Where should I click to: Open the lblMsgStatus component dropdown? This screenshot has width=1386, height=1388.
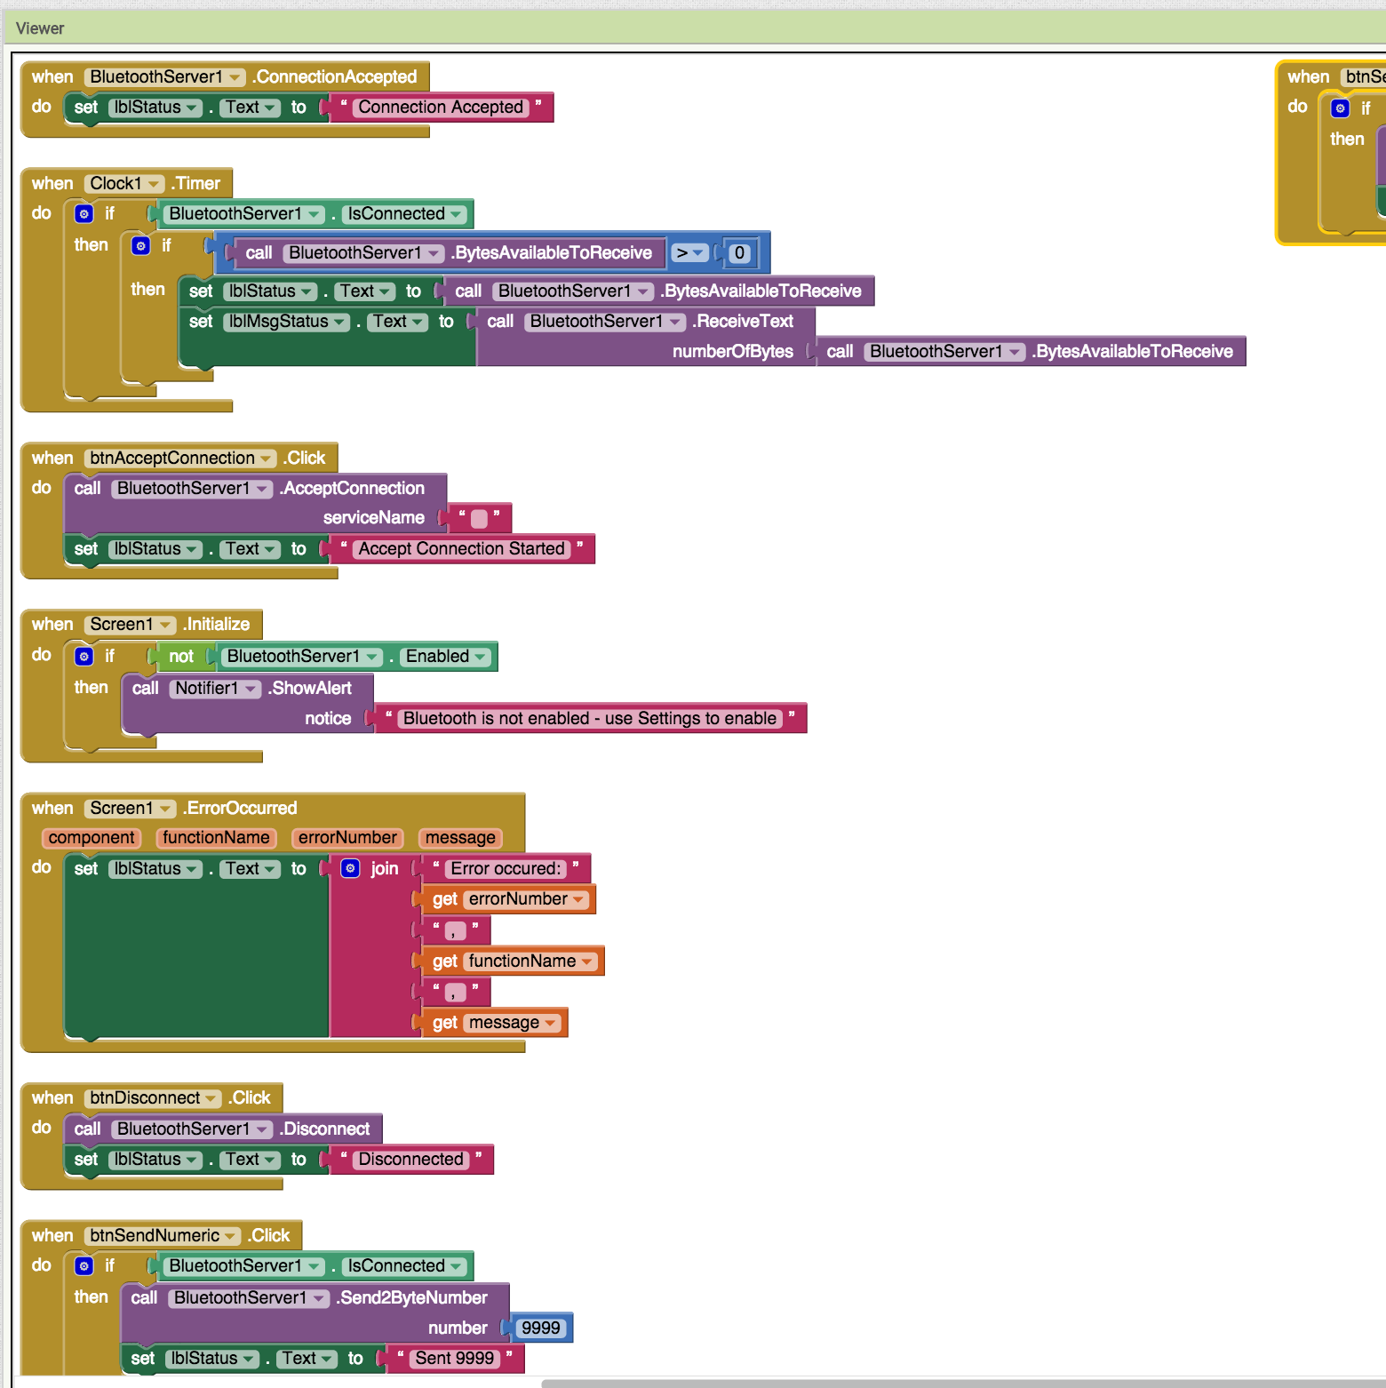[286, 322]
